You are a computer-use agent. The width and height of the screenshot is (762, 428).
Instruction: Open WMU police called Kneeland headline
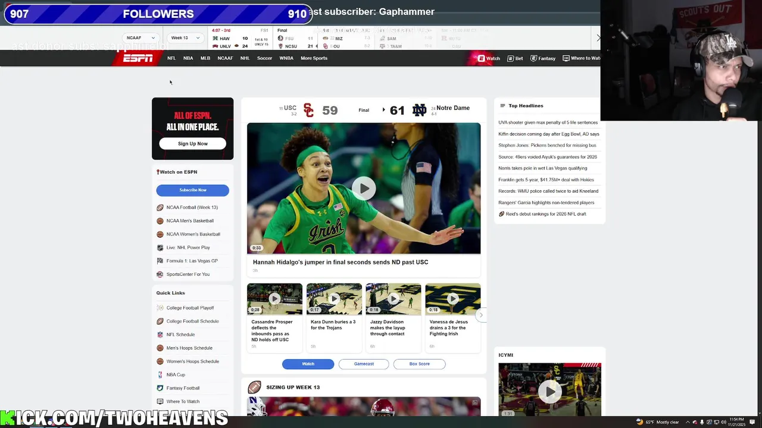(548, 191)
